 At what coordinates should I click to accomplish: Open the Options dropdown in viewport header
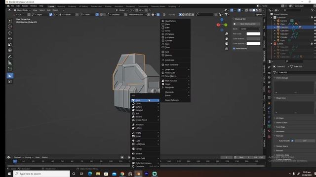pos(260,14)
